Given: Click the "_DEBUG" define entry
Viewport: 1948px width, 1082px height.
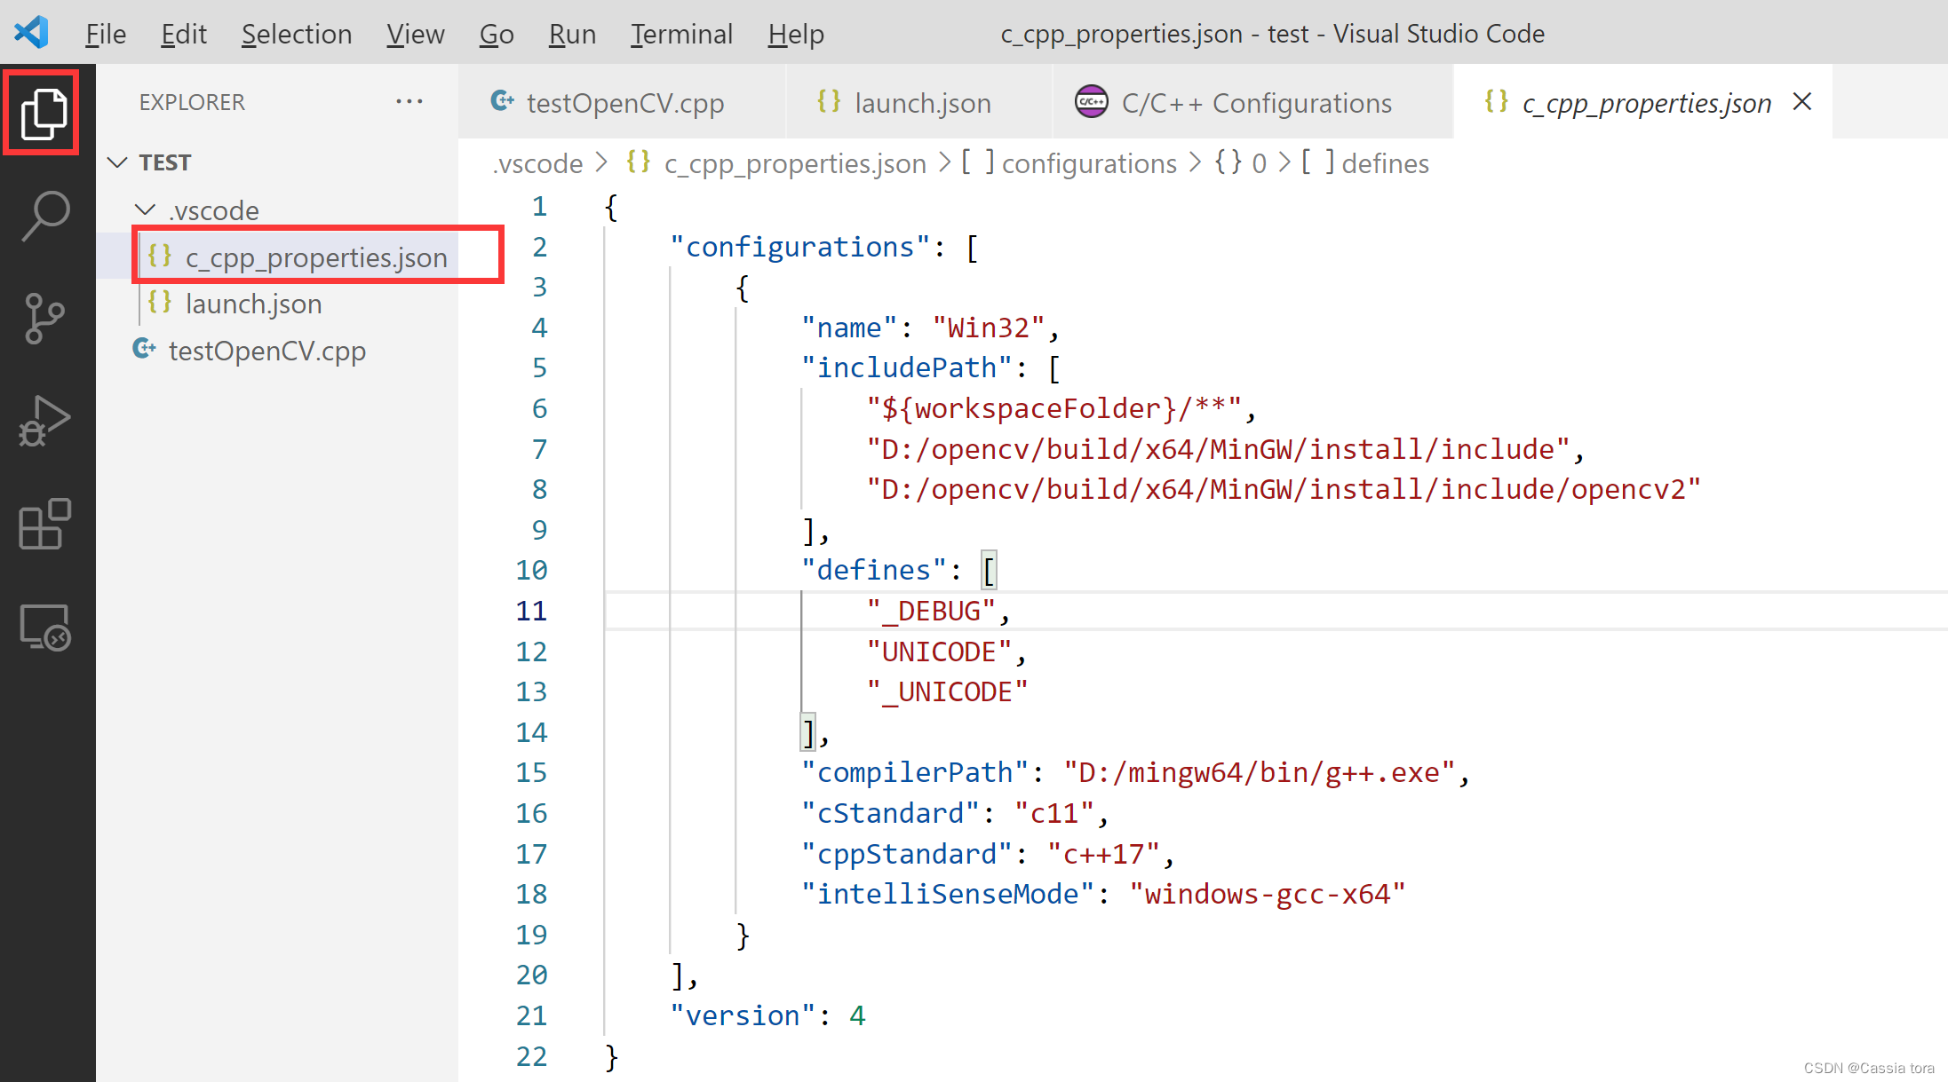Looking at the screenshot, I should coord(932,611).
